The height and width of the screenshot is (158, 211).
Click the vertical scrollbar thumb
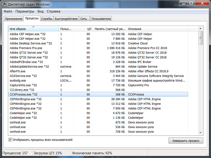coord(200,38)
